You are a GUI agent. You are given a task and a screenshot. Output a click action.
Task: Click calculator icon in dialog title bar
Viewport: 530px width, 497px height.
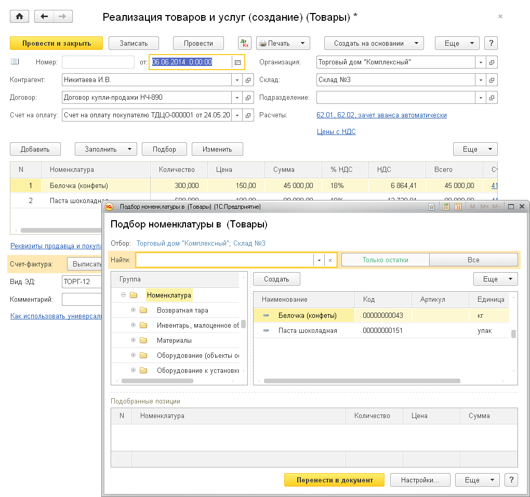446,207
